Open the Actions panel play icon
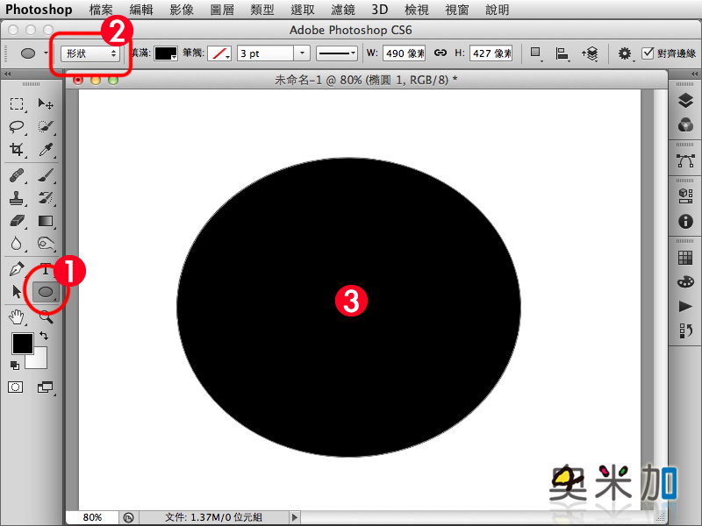This screenshot has width=702, height=526. tap(685, 306)
